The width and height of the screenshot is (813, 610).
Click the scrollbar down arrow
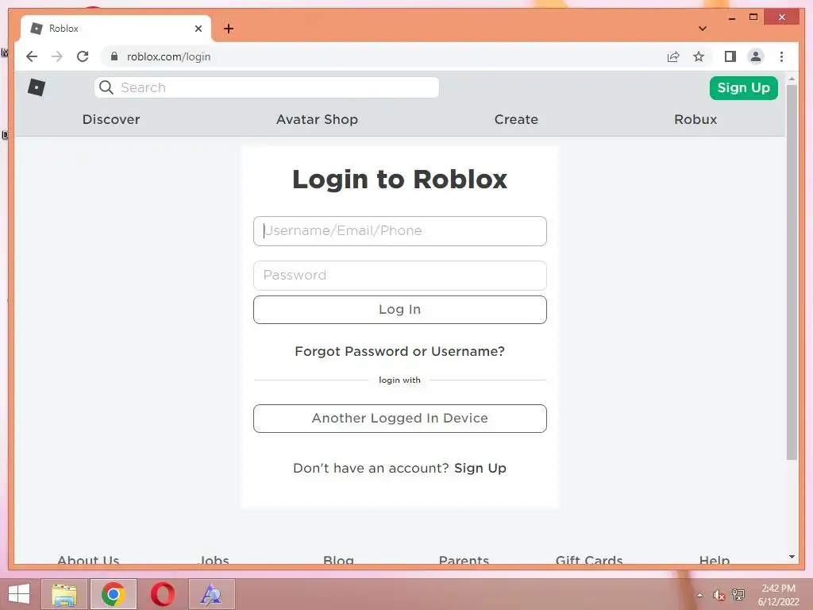[792, 557]
